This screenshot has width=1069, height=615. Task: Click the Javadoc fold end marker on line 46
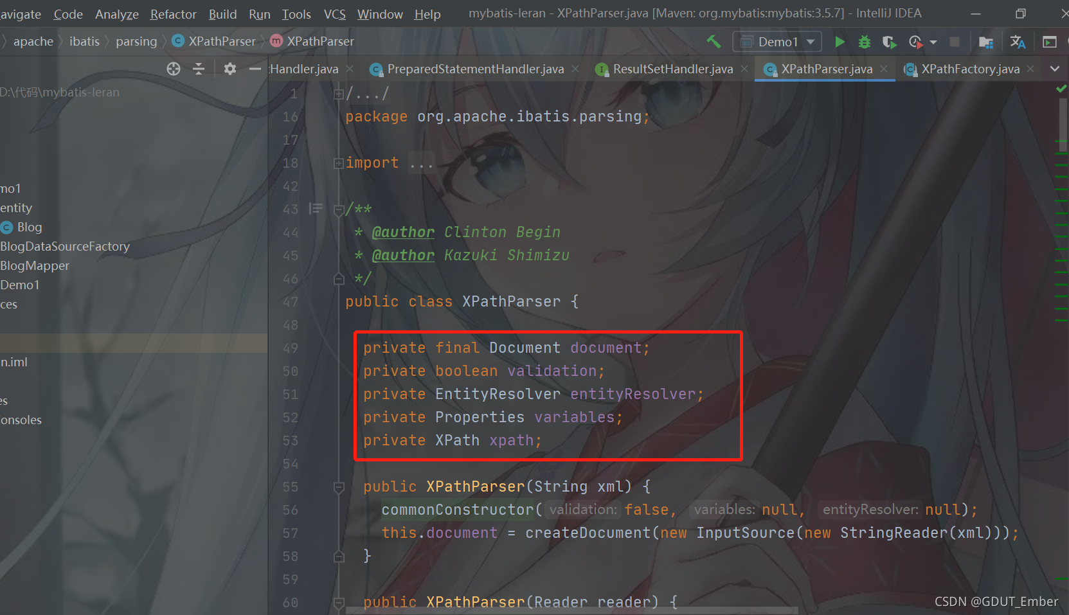[x=339, y=279]
